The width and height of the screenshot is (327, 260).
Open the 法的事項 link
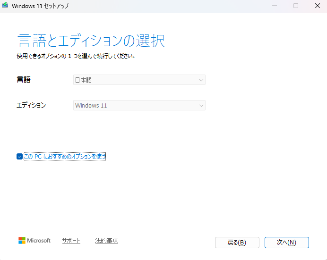(x=106, y=241)
